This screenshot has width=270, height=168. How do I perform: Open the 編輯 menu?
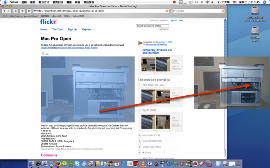[x=33, y=2]
